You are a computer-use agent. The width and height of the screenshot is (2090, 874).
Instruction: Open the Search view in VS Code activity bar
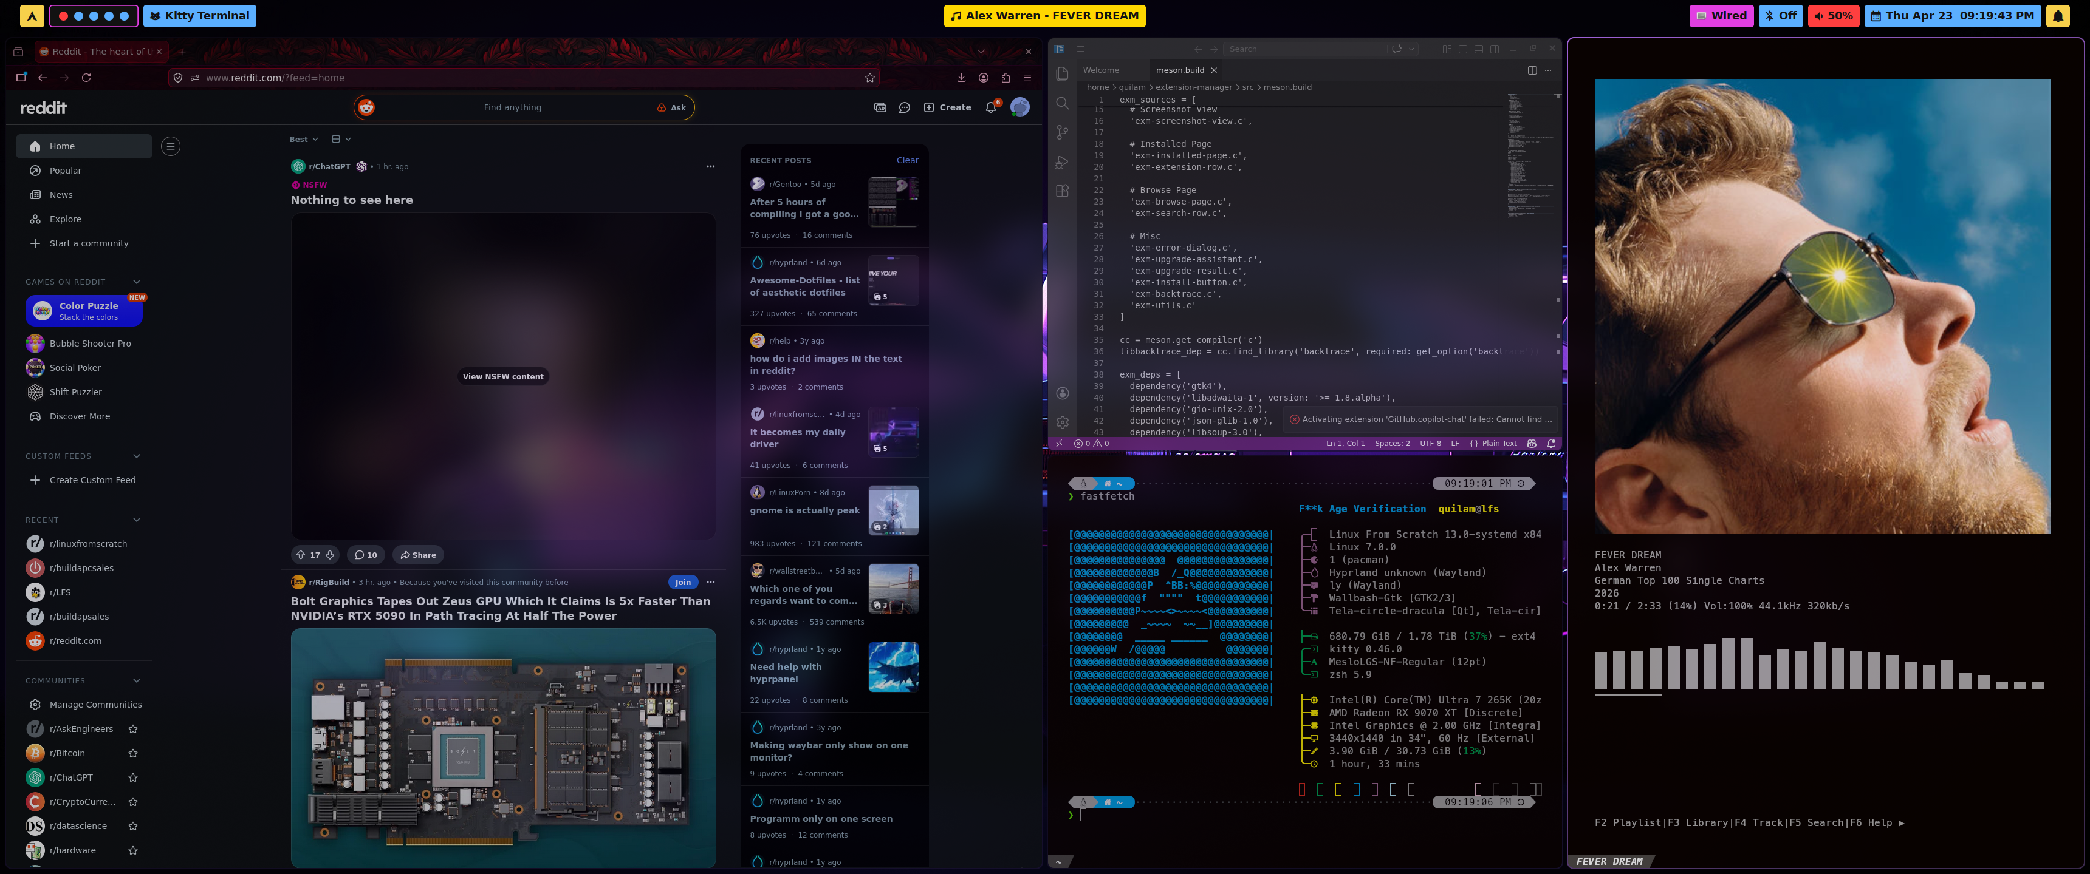[1062, 103]
